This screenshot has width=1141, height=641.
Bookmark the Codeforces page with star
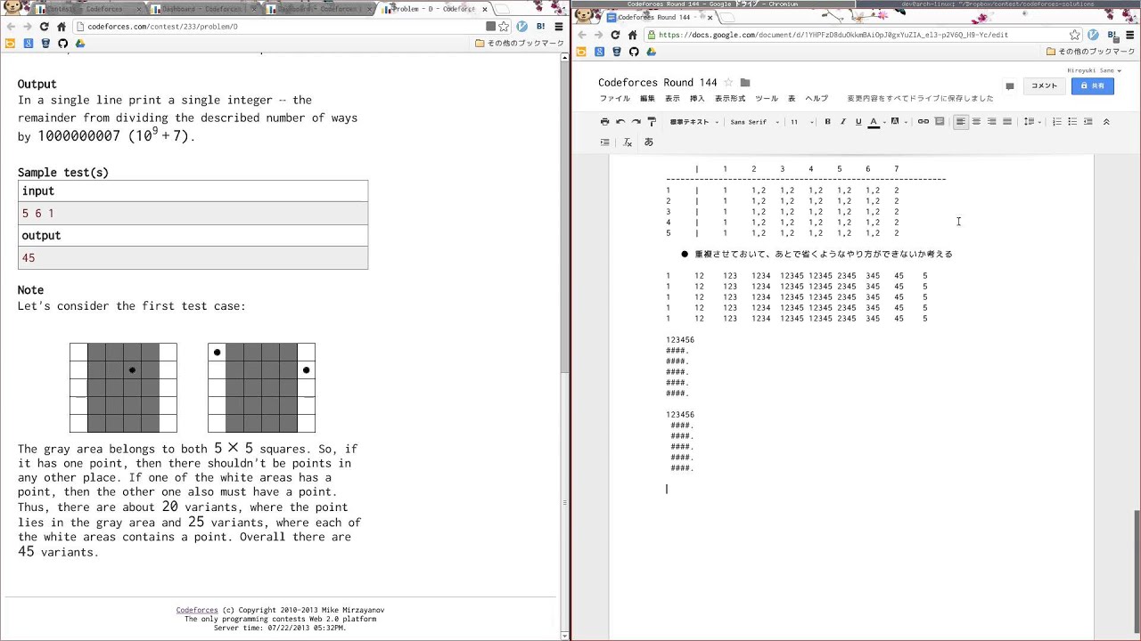click(x=504, y=27)
